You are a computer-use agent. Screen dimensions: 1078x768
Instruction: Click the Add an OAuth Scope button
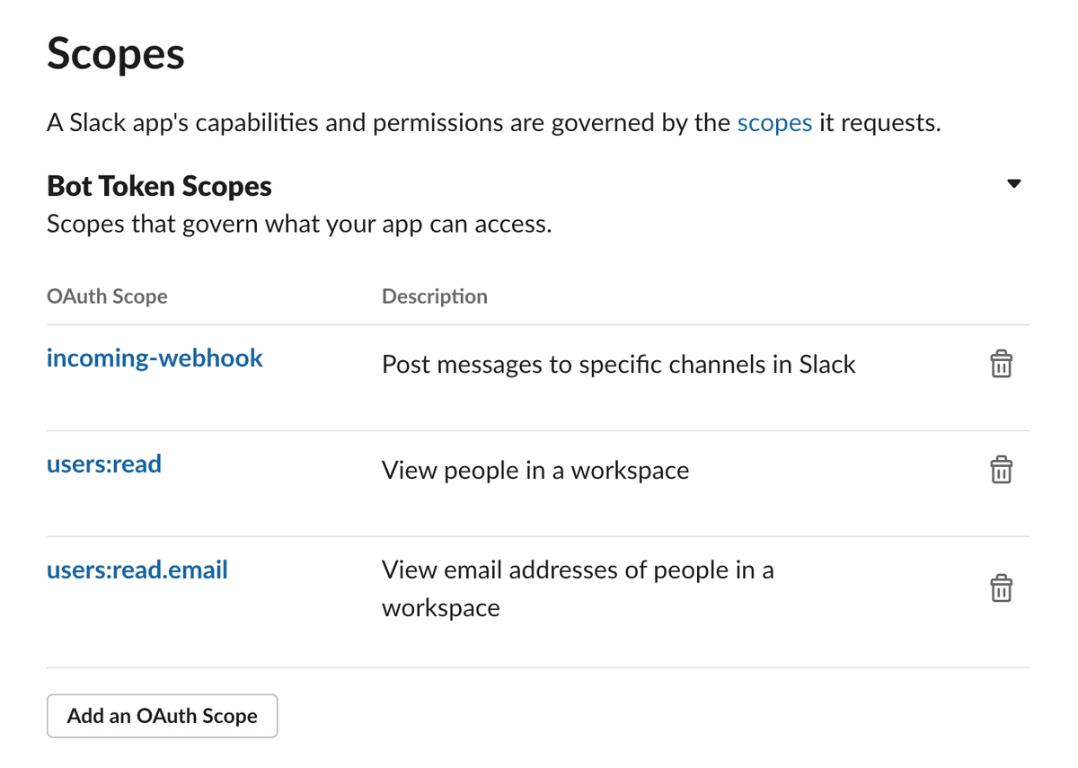(x=163, y=716)
